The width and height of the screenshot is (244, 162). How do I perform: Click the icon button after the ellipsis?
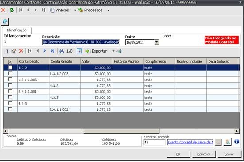pos(228,142)
